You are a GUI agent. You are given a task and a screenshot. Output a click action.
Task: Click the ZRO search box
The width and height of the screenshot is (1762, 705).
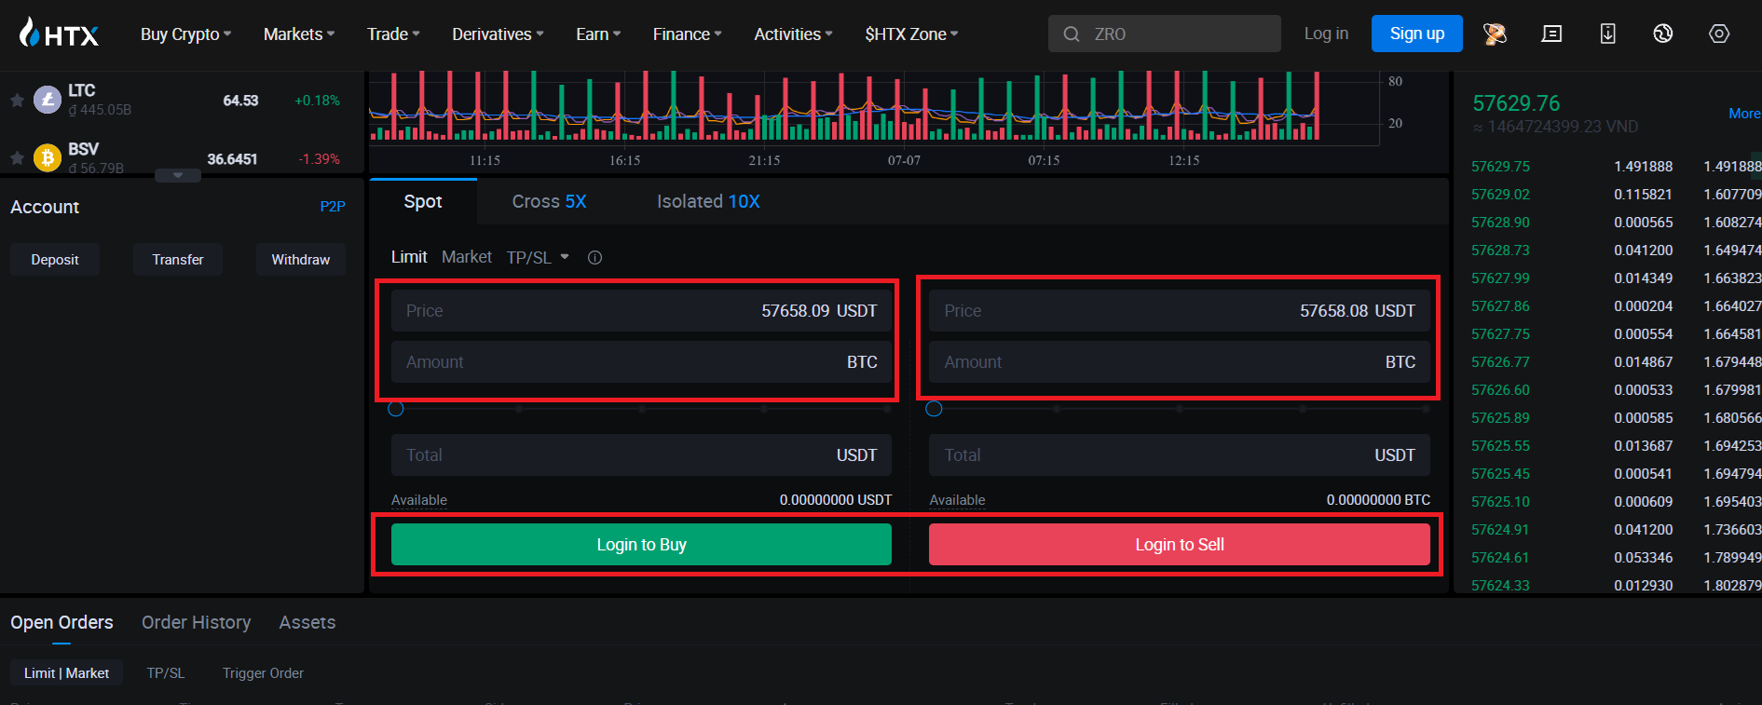1165,34
